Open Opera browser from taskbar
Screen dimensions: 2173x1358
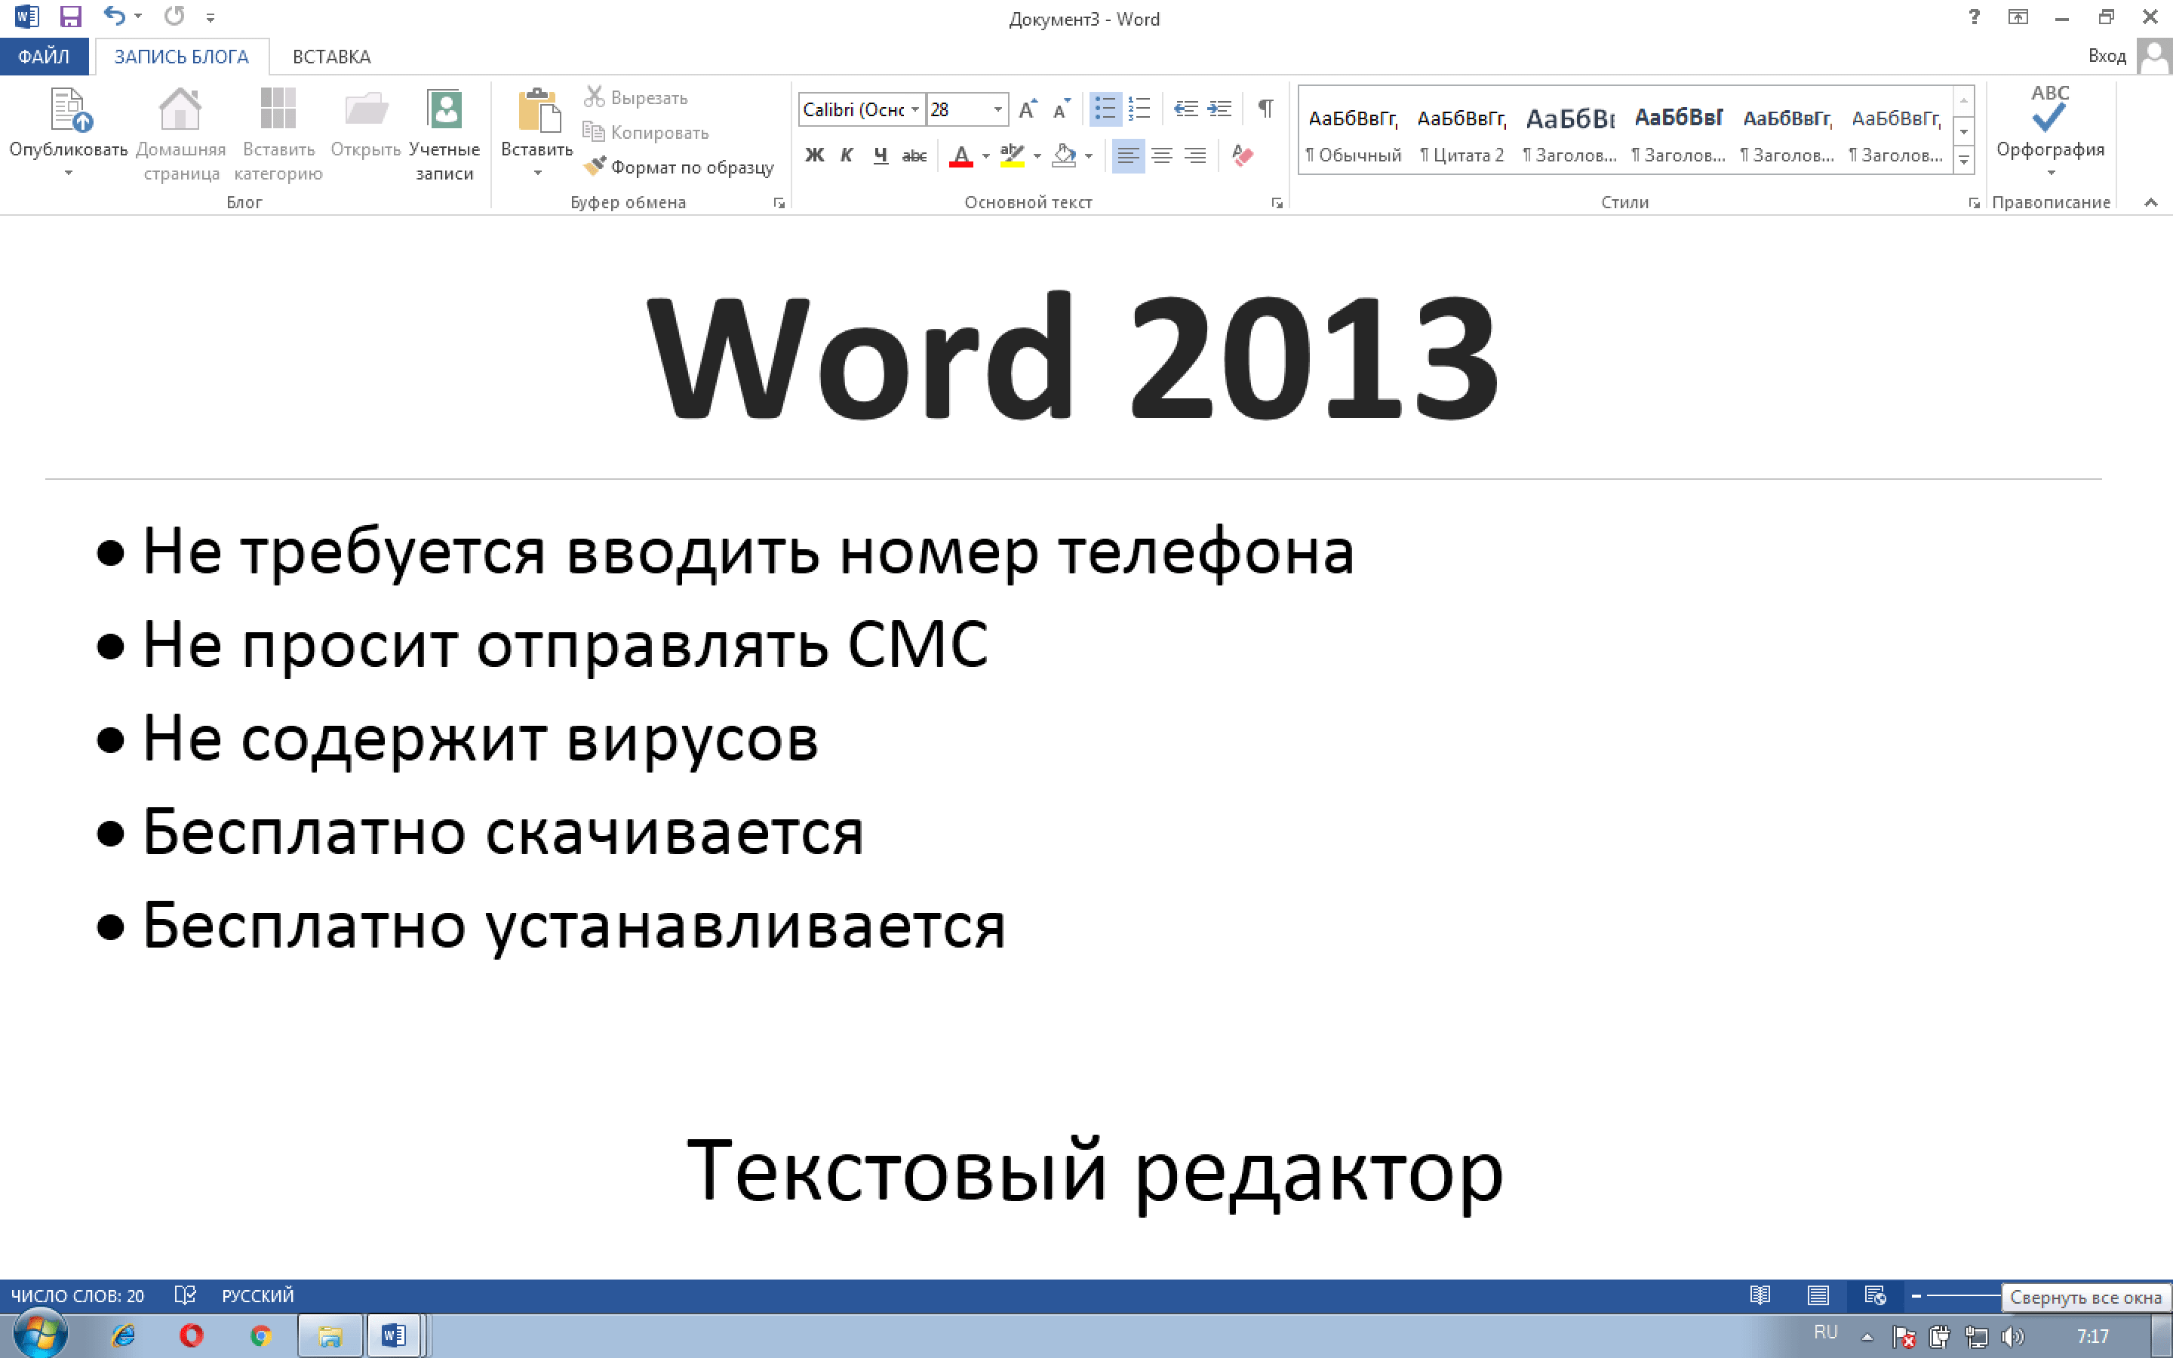pyautogui.click(x=190, y=1335)
